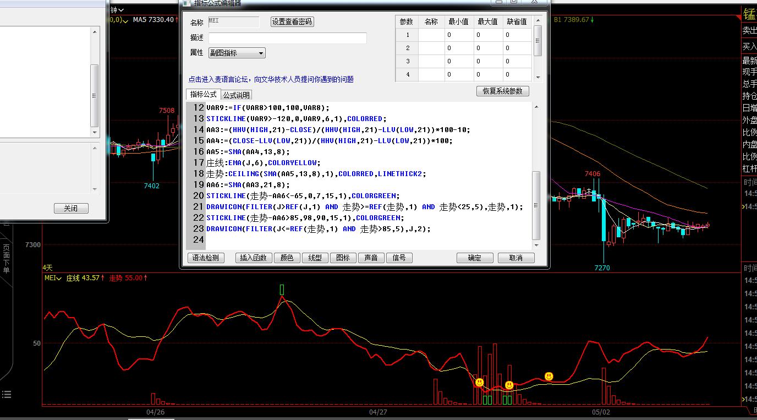Click the 麦语言论坛 forum link
This screenshot has height=420, width=757.
[271, 79]
